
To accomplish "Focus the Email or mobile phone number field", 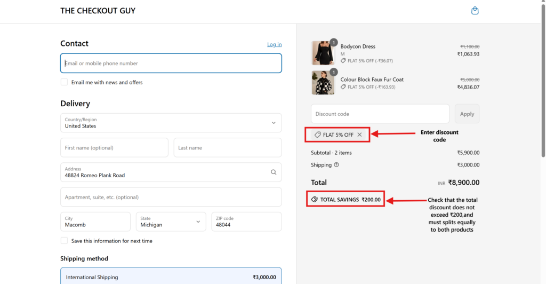I will click(x=171, y=63).
